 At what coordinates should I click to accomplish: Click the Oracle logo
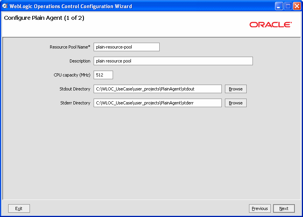pos(270,25)
